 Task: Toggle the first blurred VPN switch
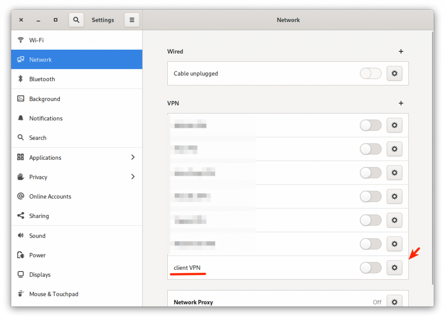tap(371, 125)
